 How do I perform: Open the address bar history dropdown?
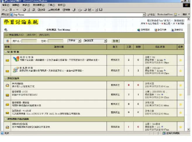(x=144, y=15)
